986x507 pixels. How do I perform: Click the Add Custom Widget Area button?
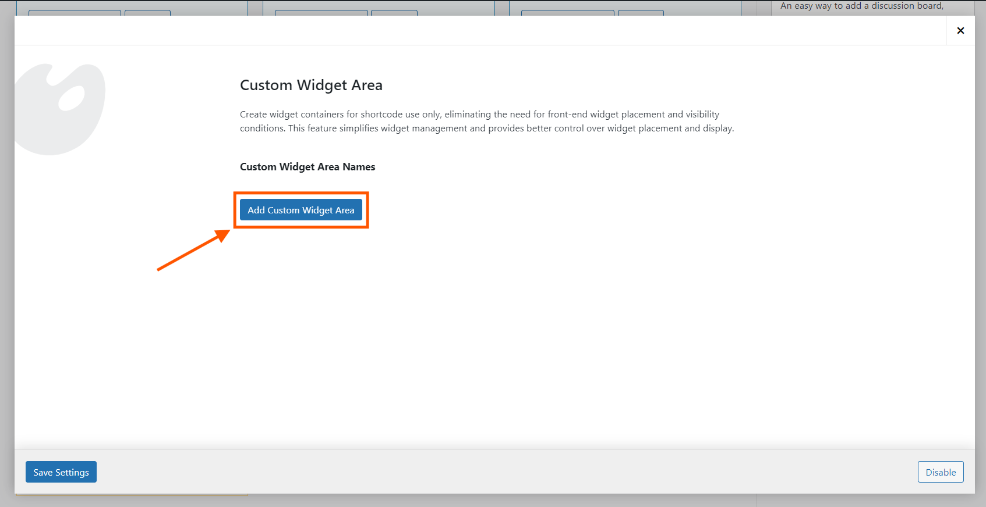(x=301, y=210)
